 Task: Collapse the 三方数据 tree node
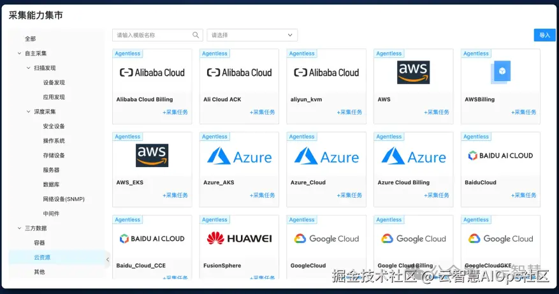click(20, 228)
